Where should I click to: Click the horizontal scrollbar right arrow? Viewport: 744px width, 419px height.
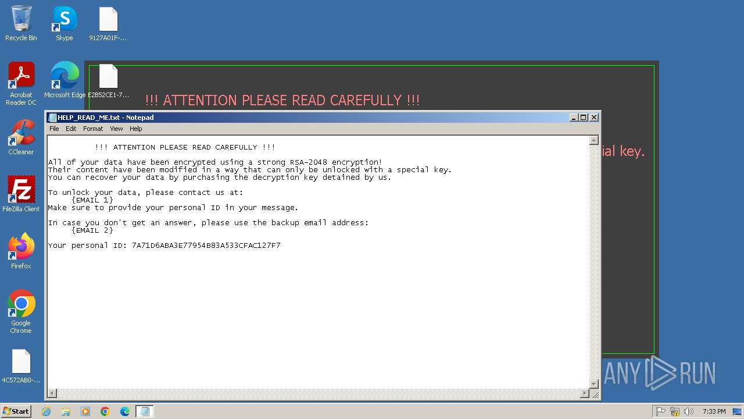coord(585,393)
